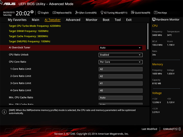Image resolution: width=183 pixels, height=137 pixels.
Task: Click the Hardware Monitor screen icon
Action: tap(154, 20)
